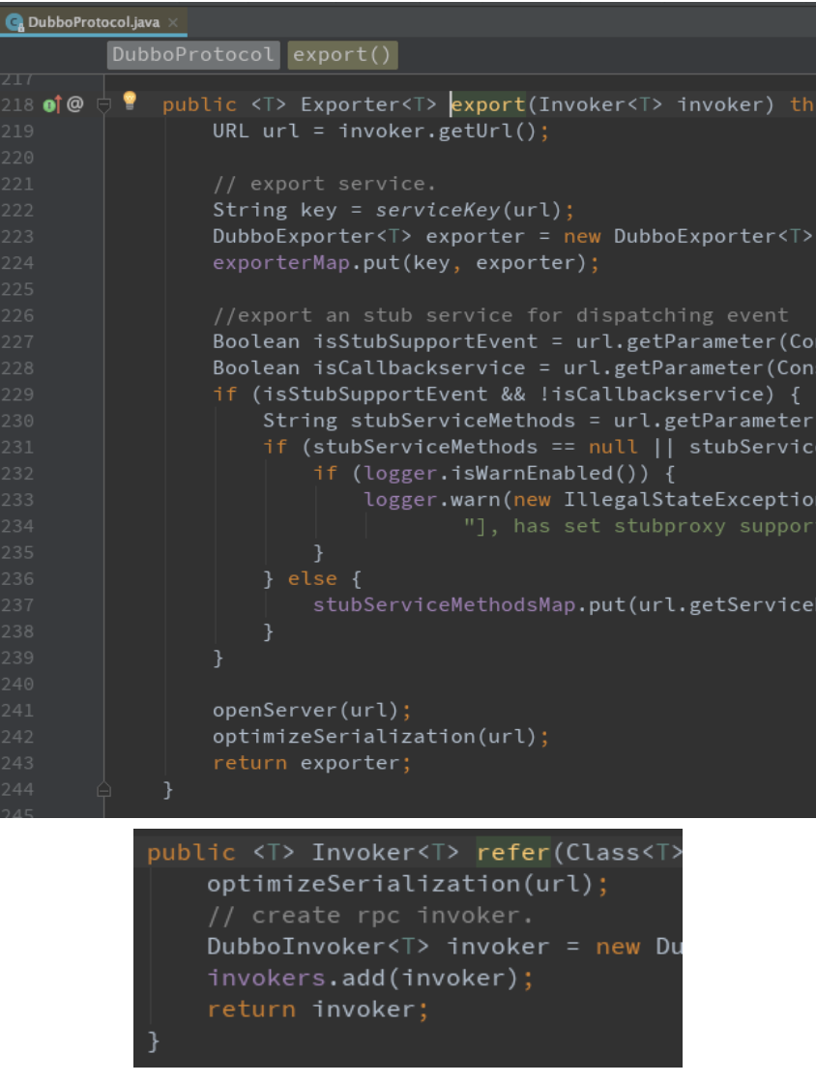This screenshot has width=816, height=1083.
Task: Click the '// export service.' comment
Action: 325,184
